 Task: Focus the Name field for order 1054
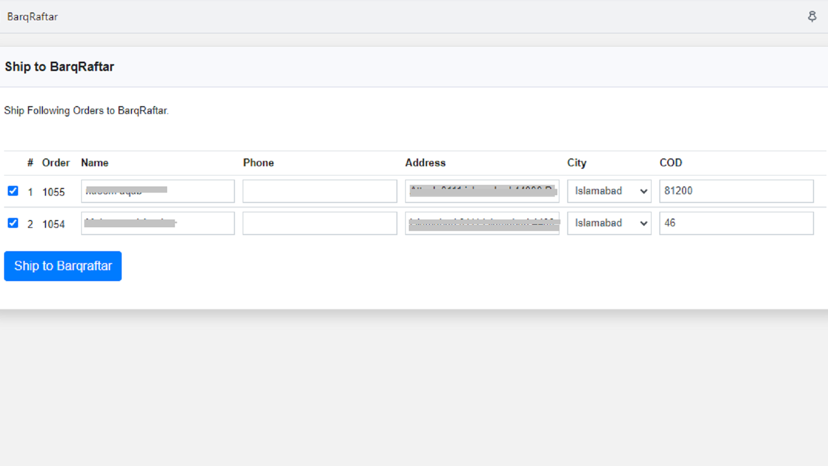pos(158,223)
